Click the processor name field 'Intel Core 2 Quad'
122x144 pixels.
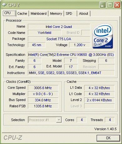[59, 27]
